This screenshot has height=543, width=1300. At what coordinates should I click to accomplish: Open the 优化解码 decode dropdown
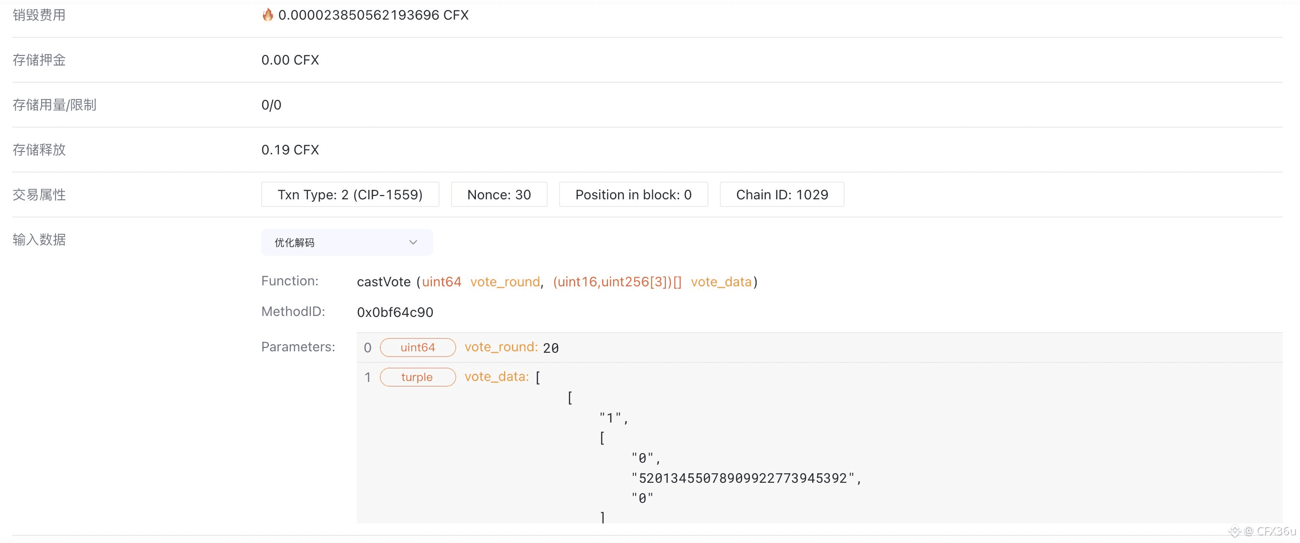(x=346, y=242)
